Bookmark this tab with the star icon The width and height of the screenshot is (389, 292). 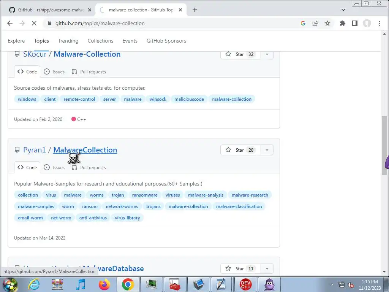tap(327, 23)
